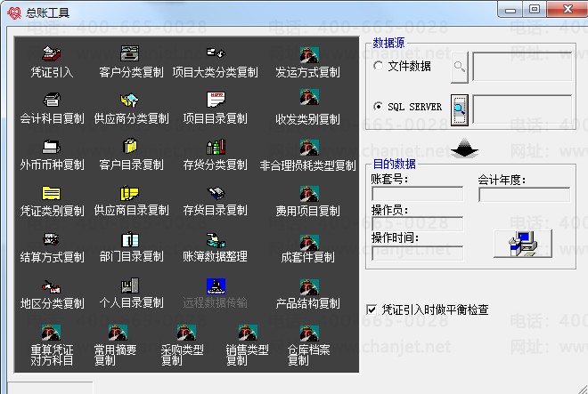Click the 会计年度 input field
This screenshot has height=394, width=588.
tap(524, 194)
